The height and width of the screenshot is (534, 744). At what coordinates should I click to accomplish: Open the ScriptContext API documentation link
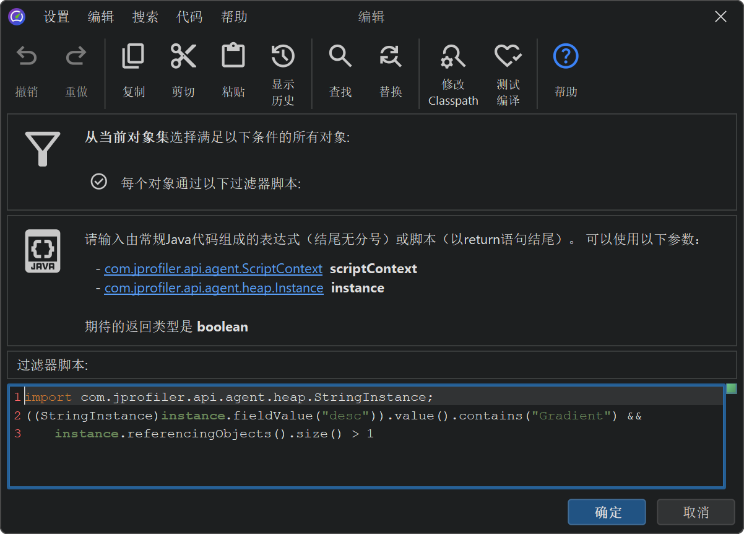pyautogui.click(x=213, y=269)
